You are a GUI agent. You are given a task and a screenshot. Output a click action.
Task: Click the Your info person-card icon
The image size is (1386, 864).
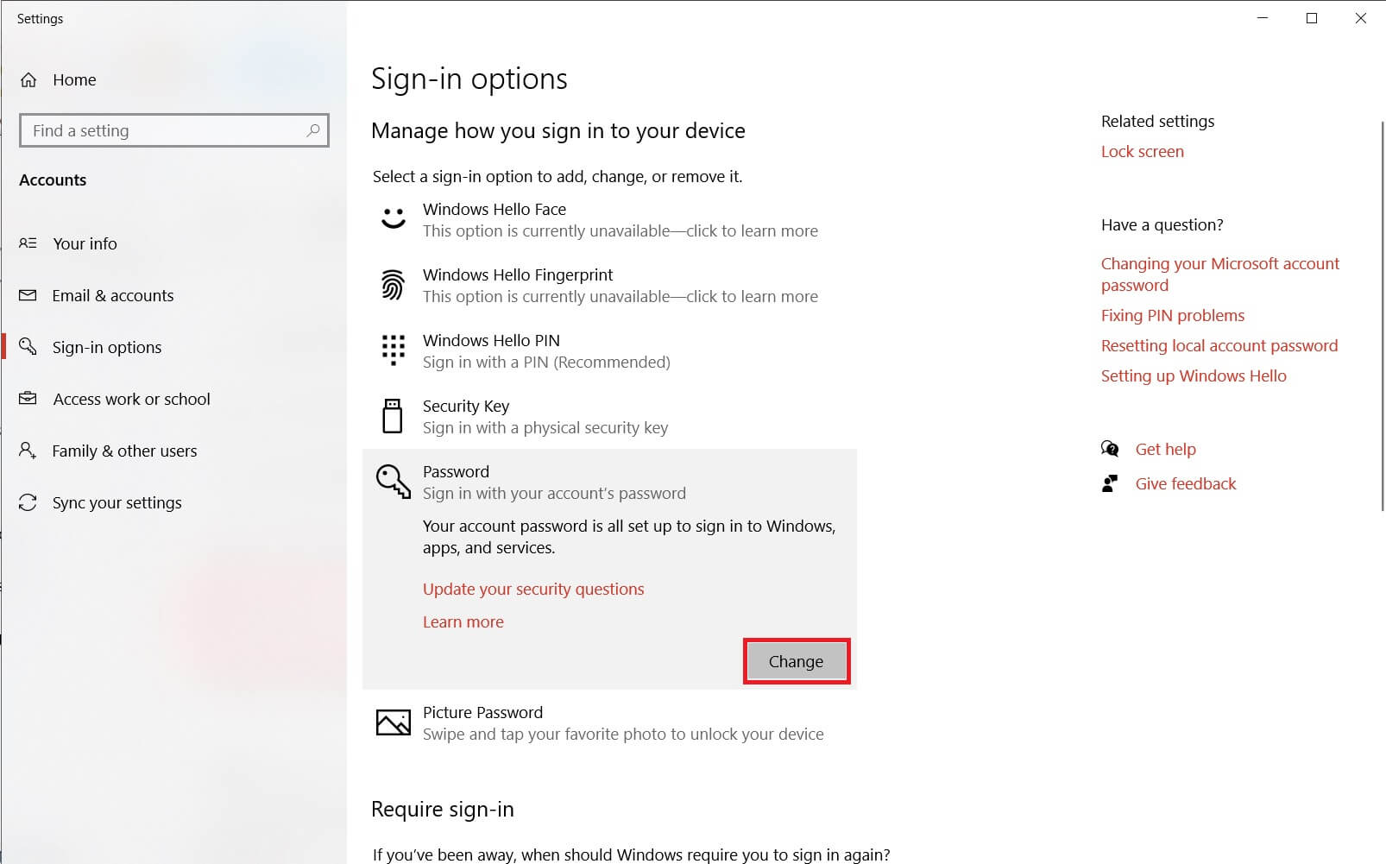tap(28, 243)
